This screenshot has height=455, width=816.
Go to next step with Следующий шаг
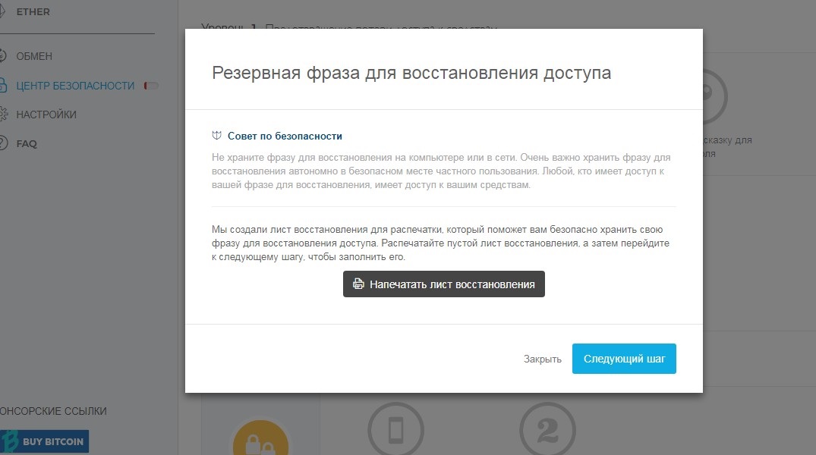click(624, 358)
